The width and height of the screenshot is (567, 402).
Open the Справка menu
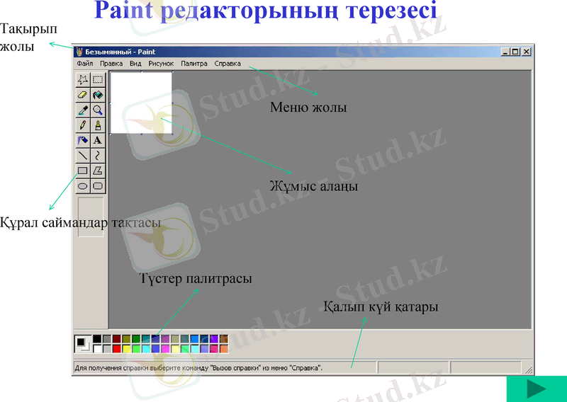tap(228, 64)
